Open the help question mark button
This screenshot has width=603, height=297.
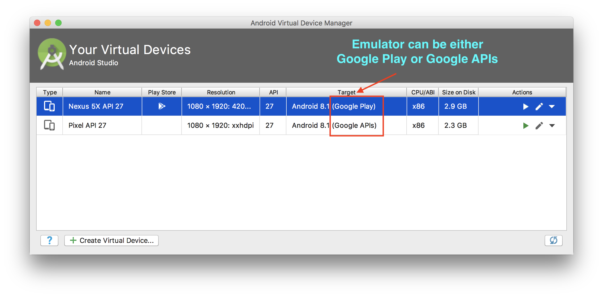(x=49, y=241)
